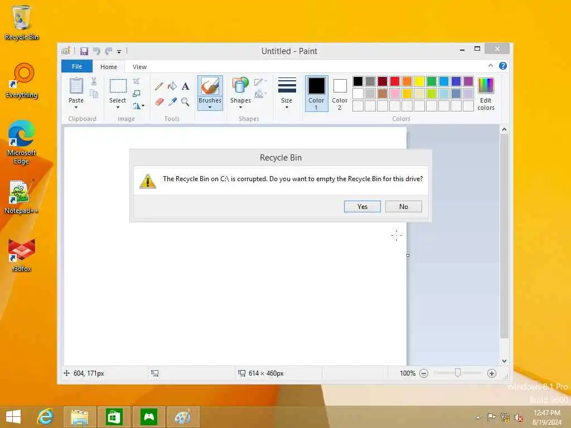Click the Save icon in quick access toolbar
Image resolution: width=571 pixels, height=428 pixels.
(84, 51)
